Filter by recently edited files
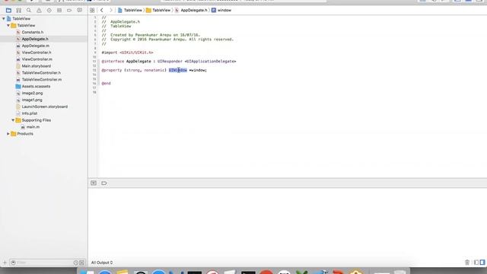 [76, 263]
